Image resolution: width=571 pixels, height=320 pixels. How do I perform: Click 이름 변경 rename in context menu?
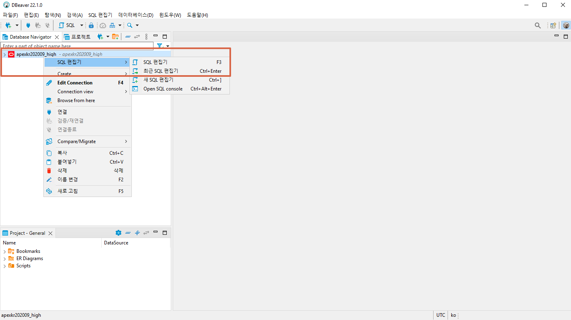tap(87, 180)
